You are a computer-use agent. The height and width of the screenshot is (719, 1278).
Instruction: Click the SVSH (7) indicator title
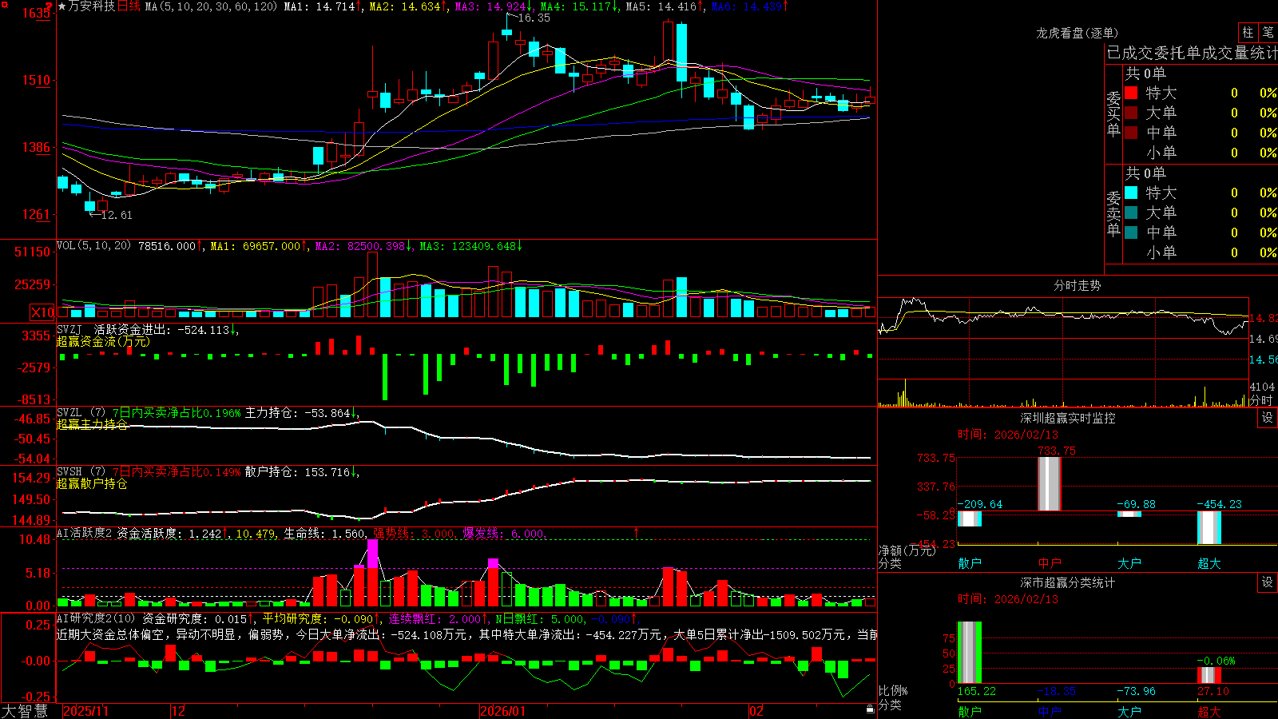pyautogui.click(x=81, y=472)
